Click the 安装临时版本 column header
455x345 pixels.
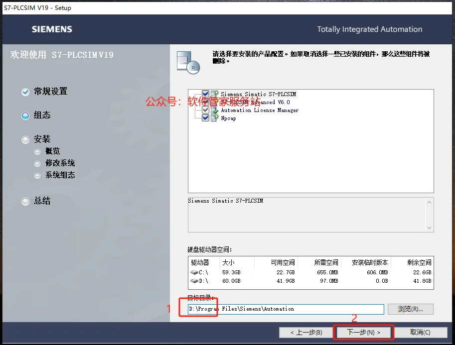[366, 262]
